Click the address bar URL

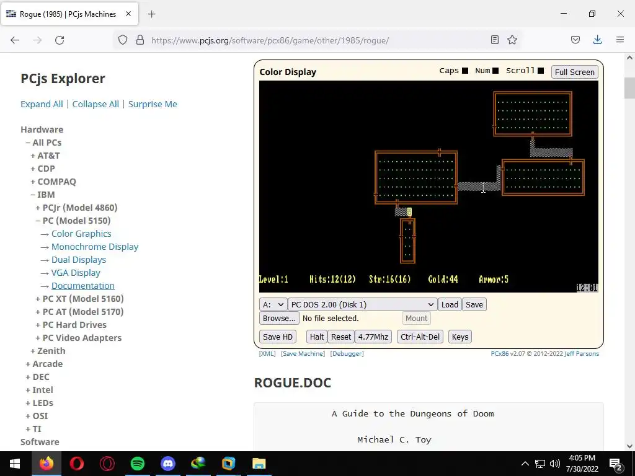coord(270,40)
